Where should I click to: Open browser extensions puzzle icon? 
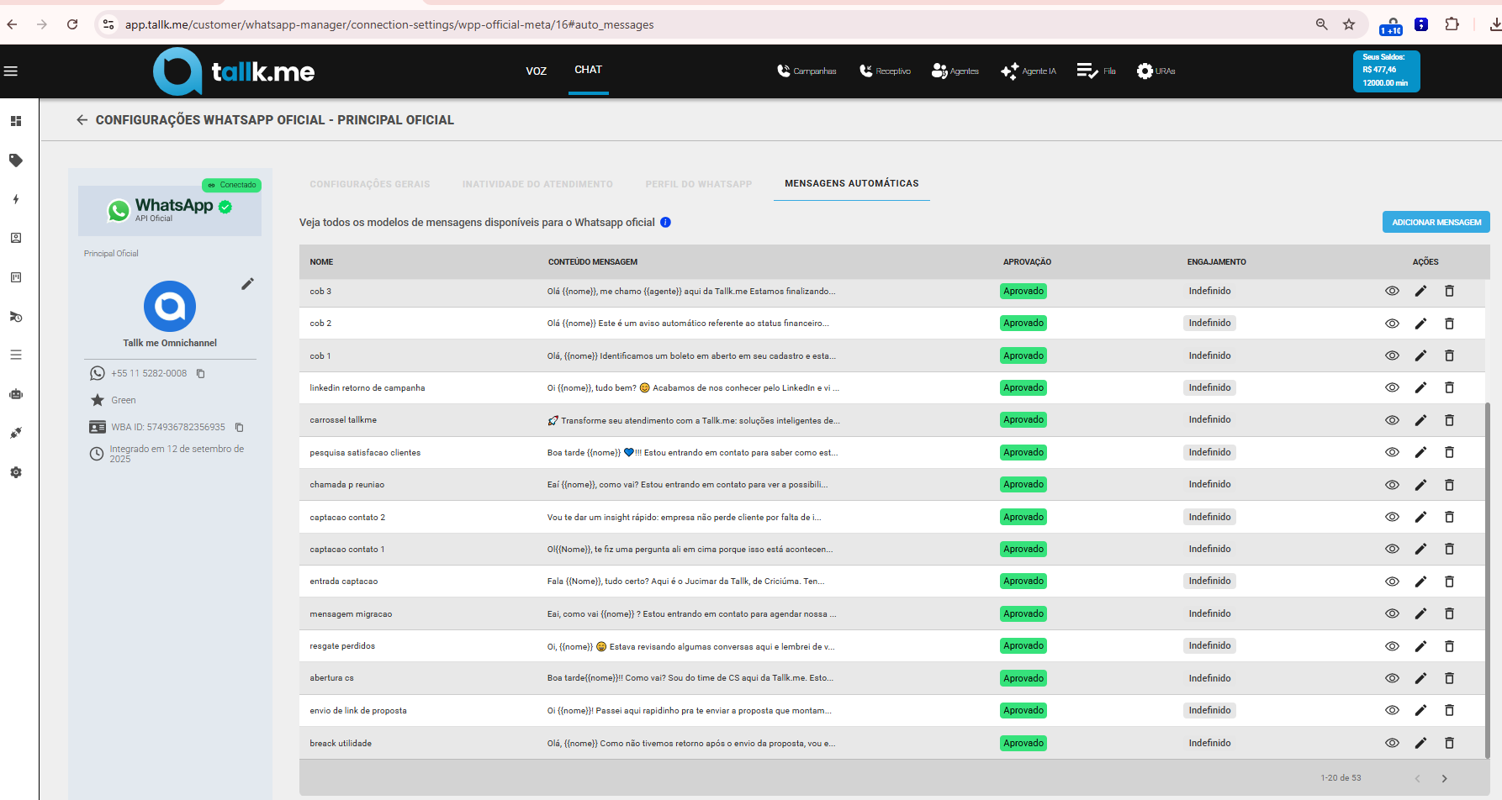(x=1452, y=24)
